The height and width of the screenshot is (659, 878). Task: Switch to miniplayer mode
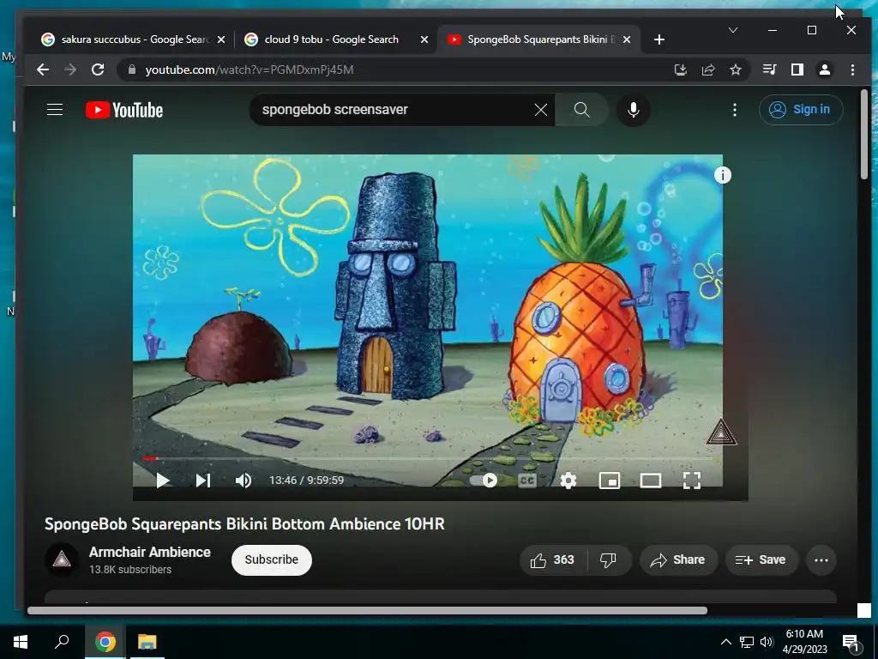(610, 481)
